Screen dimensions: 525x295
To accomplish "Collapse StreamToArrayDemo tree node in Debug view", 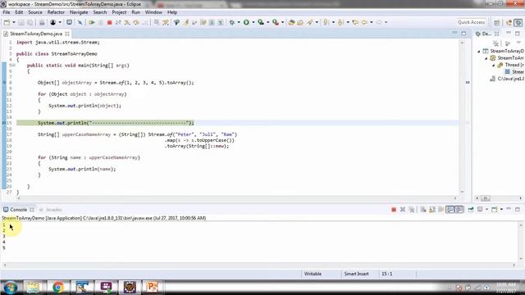I will coord(479,51).
